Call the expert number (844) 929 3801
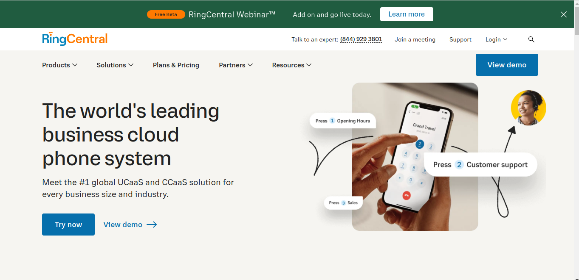Viewport: 579px width, 280px height. click(x=361, y=39)
